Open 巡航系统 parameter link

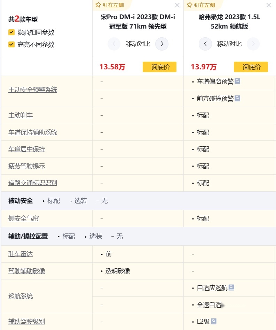pos(21,296)
